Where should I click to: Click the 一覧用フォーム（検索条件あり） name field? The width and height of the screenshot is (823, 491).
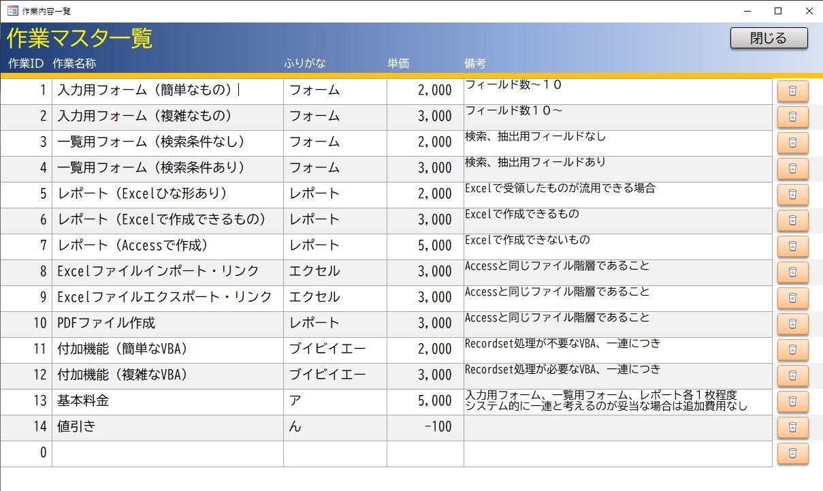(x=167, y=169)
